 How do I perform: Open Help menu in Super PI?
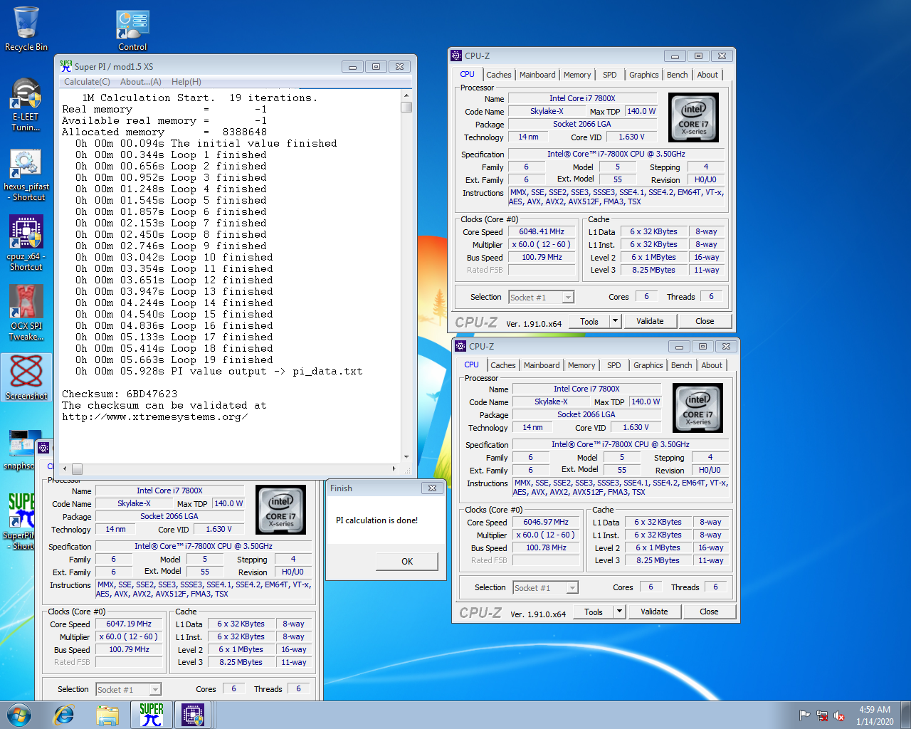tap(186, 82)
